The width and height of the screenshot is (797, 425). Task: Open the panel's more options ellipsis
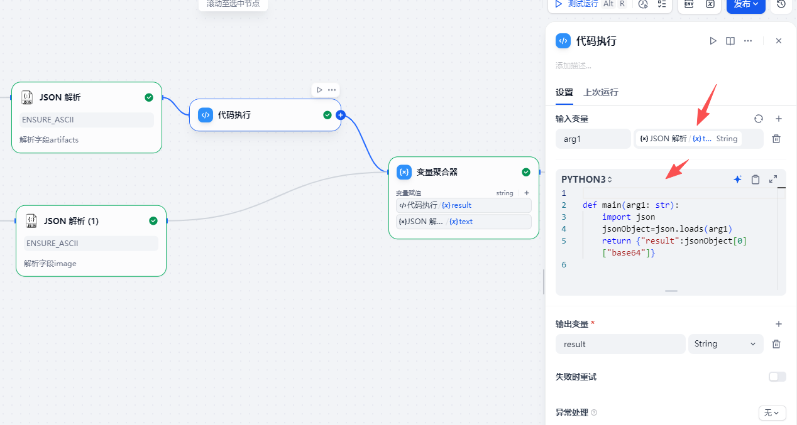point(748,41)
